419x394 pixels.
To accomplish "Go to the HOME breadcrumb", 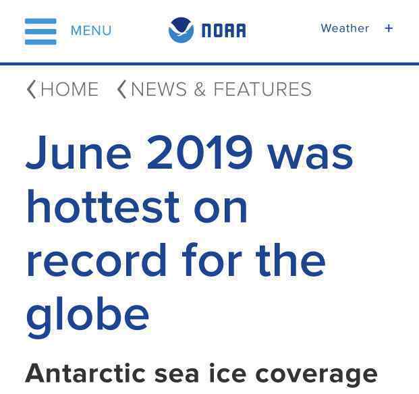I will pos(69,89).
